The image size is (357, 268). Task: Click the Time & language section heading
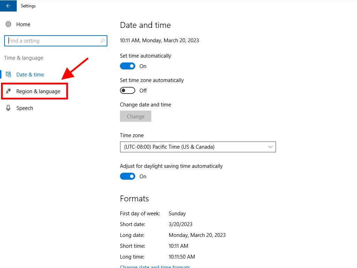click(24, 58)
